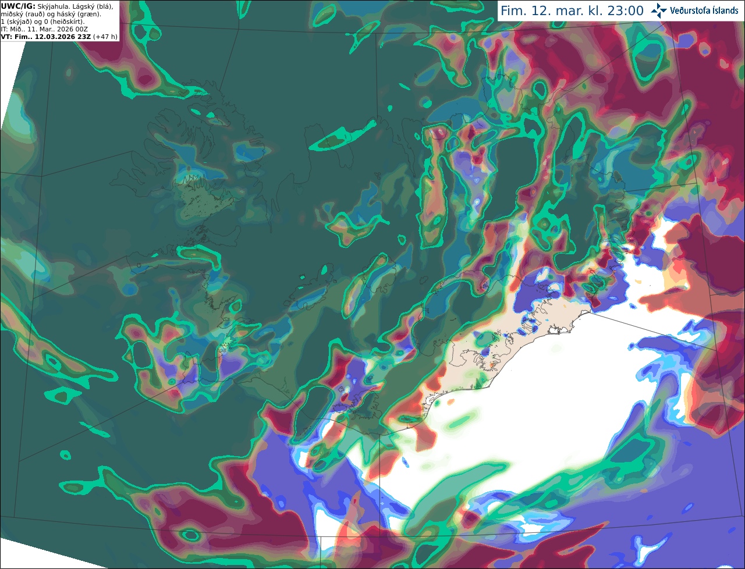
Task: Click legend line '1 (skýjað) og 0 (heiðskírt).'
Action: tap(43, 22)
